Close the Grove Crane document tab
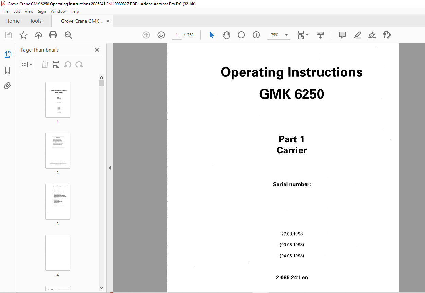Image resolution: width=425 pixels, height=293 pixels. [108, 21]
